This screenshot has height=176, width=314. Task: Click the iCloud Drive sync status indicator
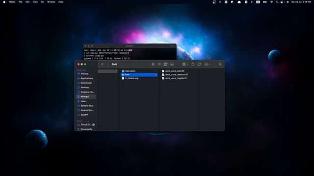click(x=94, y=125)
